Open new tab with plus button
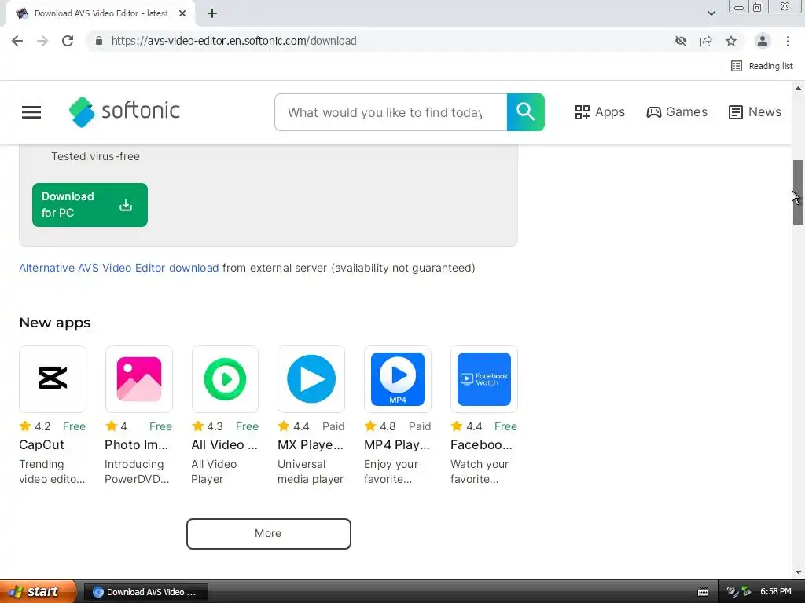 pos(212,13)
